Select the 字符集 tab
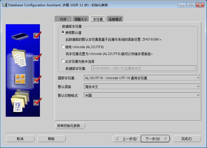Screen dimensions: 207x148 point(98,19)
